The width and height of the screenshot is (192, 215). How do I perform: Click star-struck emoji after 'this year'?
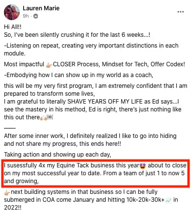(x=143, y=166)
